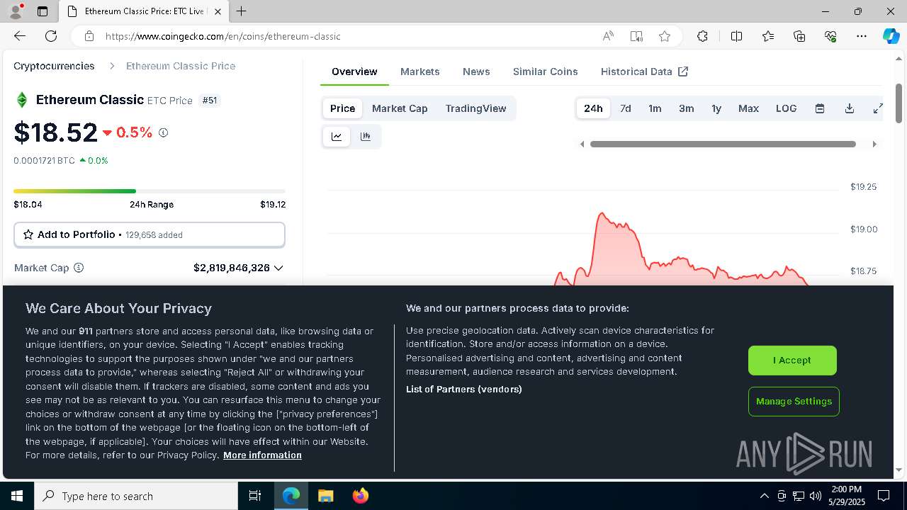Click the 24h Range progress bar
Viewport: 907px width, 510px height.
tap(150, 191)
